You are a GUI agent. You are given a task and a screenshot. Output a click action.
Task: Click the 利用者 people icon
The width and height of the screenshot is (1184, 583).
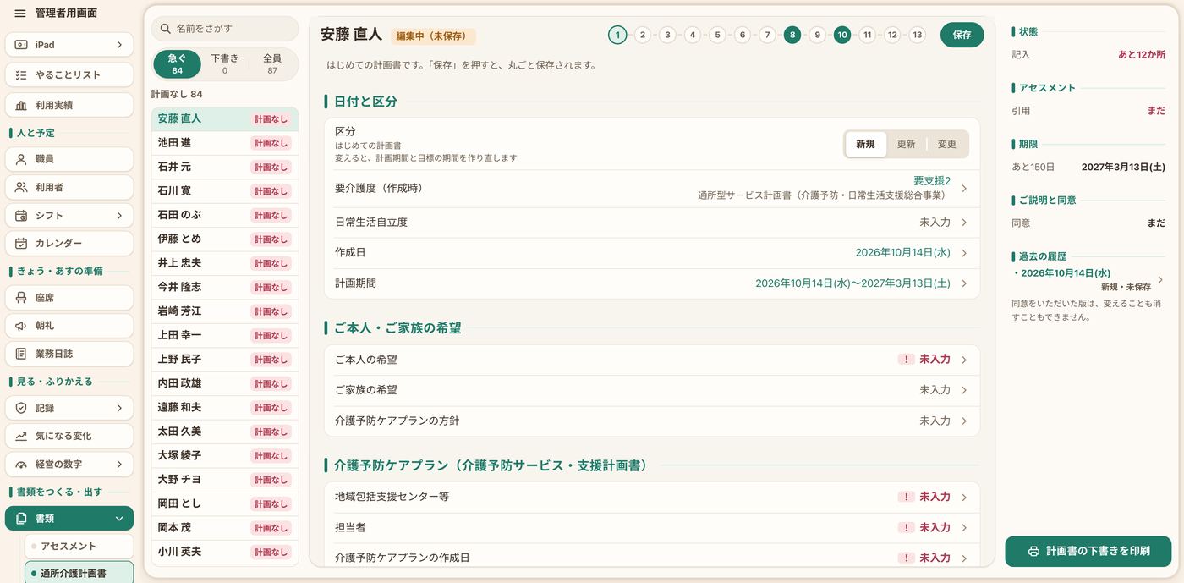(x=21, y=187)
